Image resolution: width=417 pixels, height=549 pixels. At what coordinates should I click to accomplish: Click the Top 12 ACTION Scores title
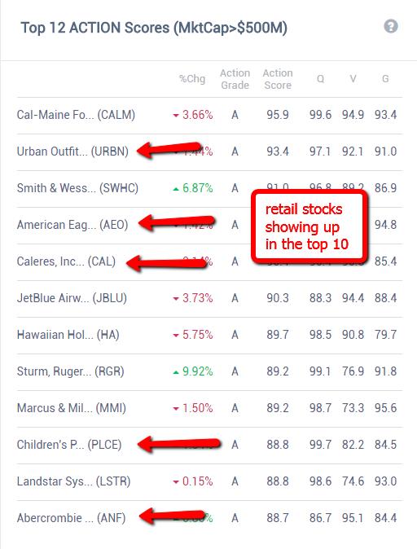154,28
